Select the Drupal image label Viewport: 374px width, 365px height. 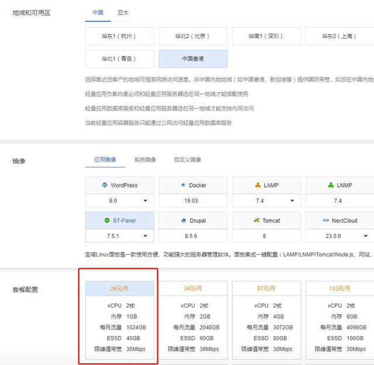tap(198, 220)
